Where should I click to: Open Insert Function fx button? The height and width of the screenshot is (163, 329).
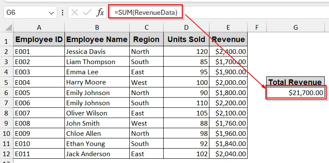100,13
